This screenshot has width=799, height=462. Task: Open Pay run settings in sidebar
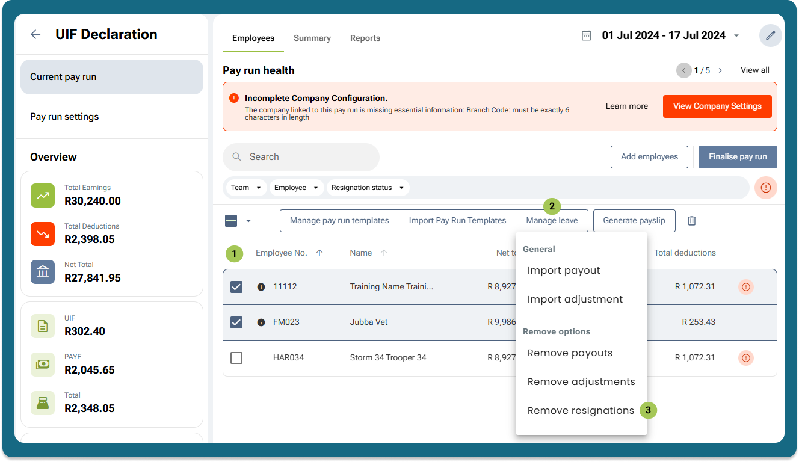click(x=64, y=117)
